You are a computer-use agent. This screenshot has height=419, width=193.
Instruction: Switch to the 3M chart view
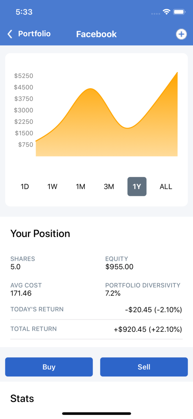point(109,186)
